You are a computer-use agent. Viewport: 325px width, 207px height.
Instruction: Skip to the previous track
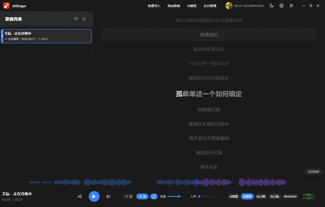[80, 197]
